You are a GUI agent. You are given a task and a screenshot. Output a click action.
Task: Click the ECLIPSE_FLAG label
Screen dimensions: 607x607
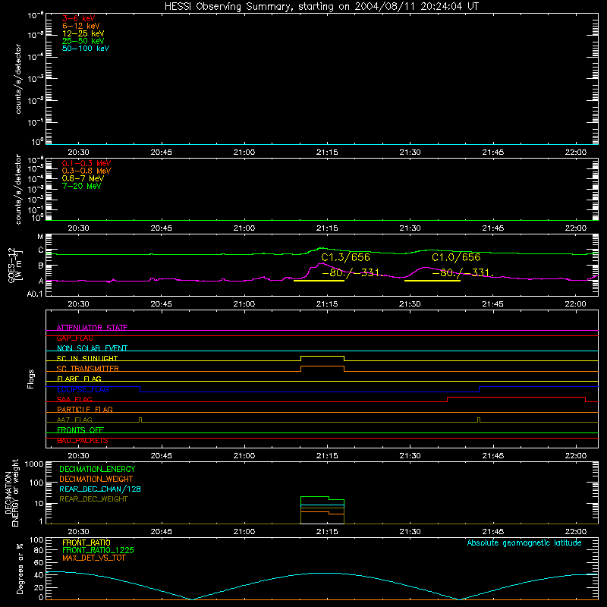click(83, 389)
